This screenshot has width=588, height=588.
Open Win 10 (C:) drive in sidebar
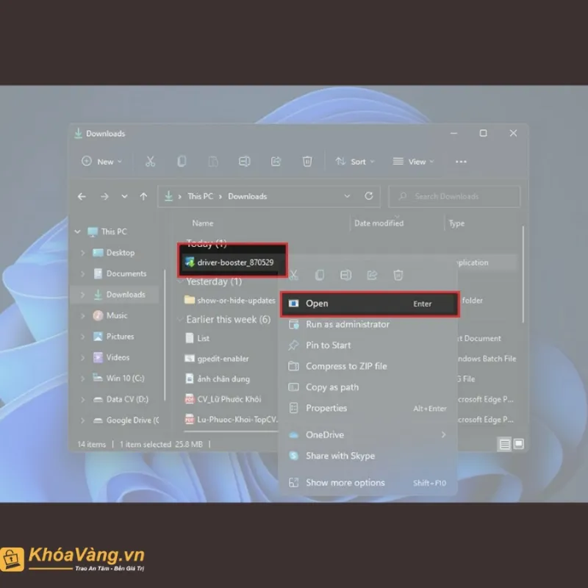[x=126, y=379]
